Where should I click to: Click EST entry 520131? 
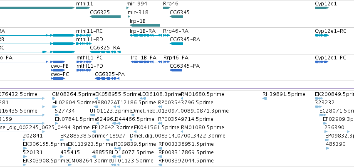[x=33, y=152]
